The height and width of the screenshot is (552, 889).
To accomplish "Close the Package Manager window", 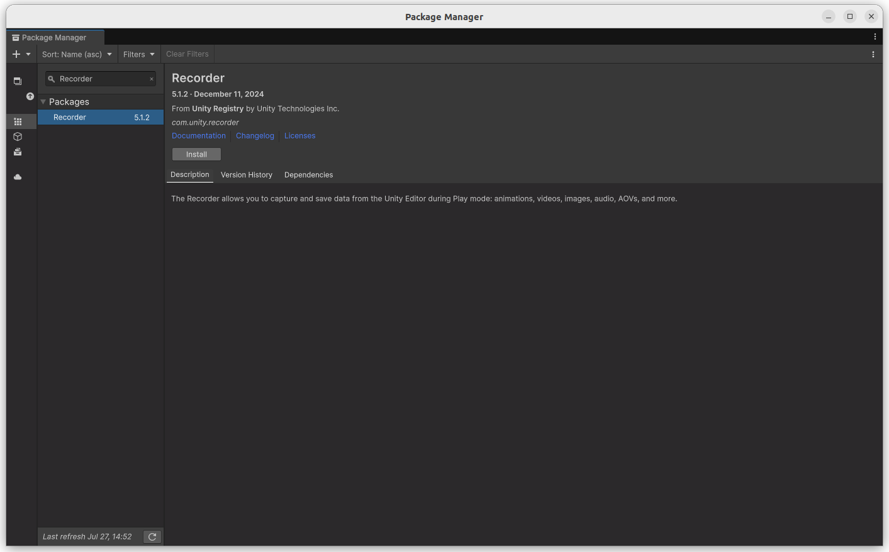I will pyautogui.click(x=871, y=16).
